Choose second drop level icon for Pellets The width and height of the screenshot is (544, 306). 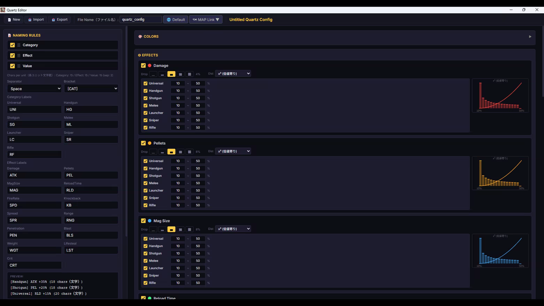[162, 152]
